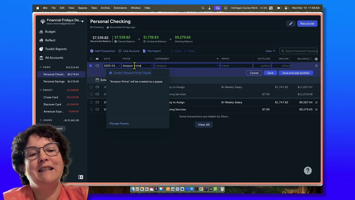Screen dimensions: 355x200
Task: Select the transaction with balance $11,027.47
Action: pyautogui.click(x=91, y=87)
